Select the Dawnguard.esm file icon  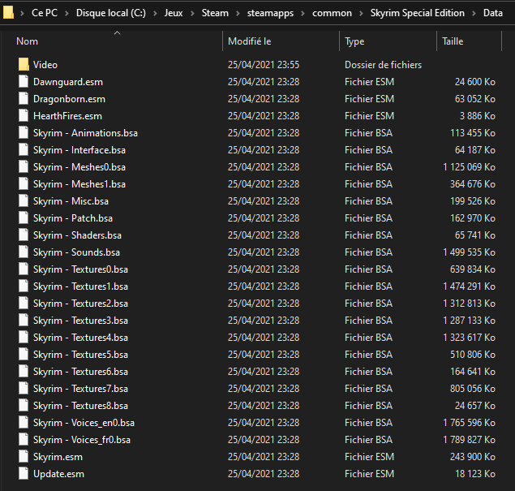pyautogui.click(x=24, y=81)
